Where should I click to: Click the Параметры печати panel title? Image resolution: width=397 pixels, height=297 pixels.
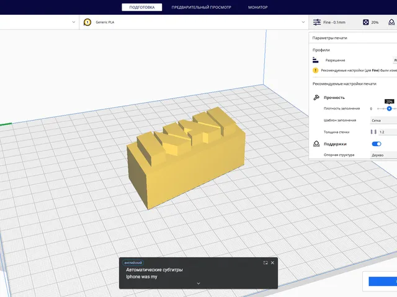[x=329, y=38]
